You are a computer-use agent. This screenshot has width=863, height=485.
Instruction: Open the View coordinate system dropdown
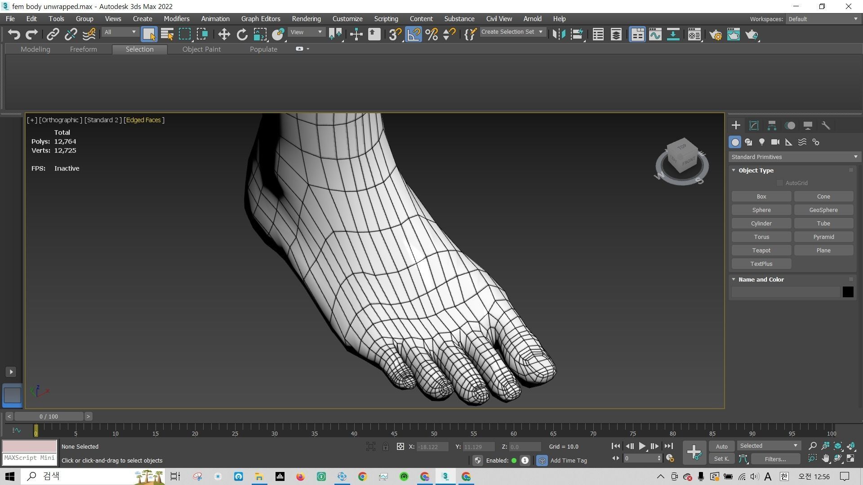point(306,32)
